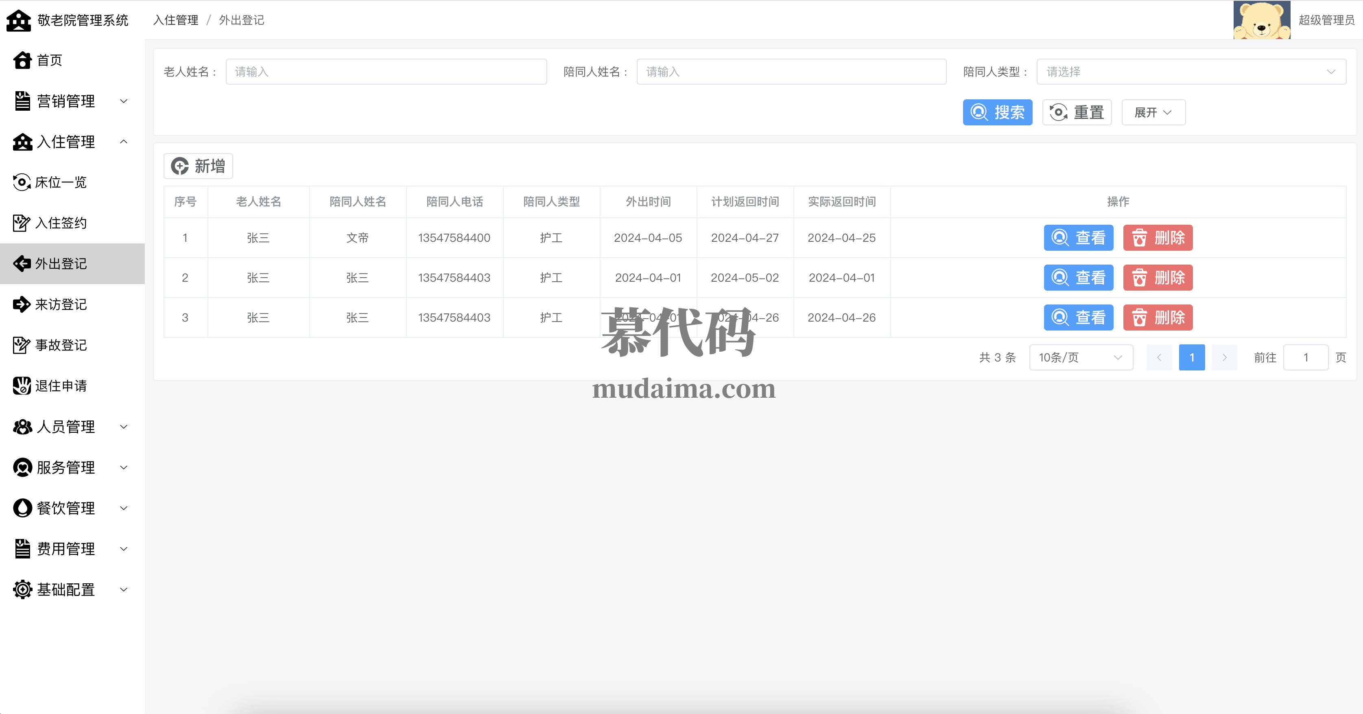The height and width of the screenshot is (714, 1363).
Task: Click the 事故登记 icon in sidebar
Action: (22, 345)
